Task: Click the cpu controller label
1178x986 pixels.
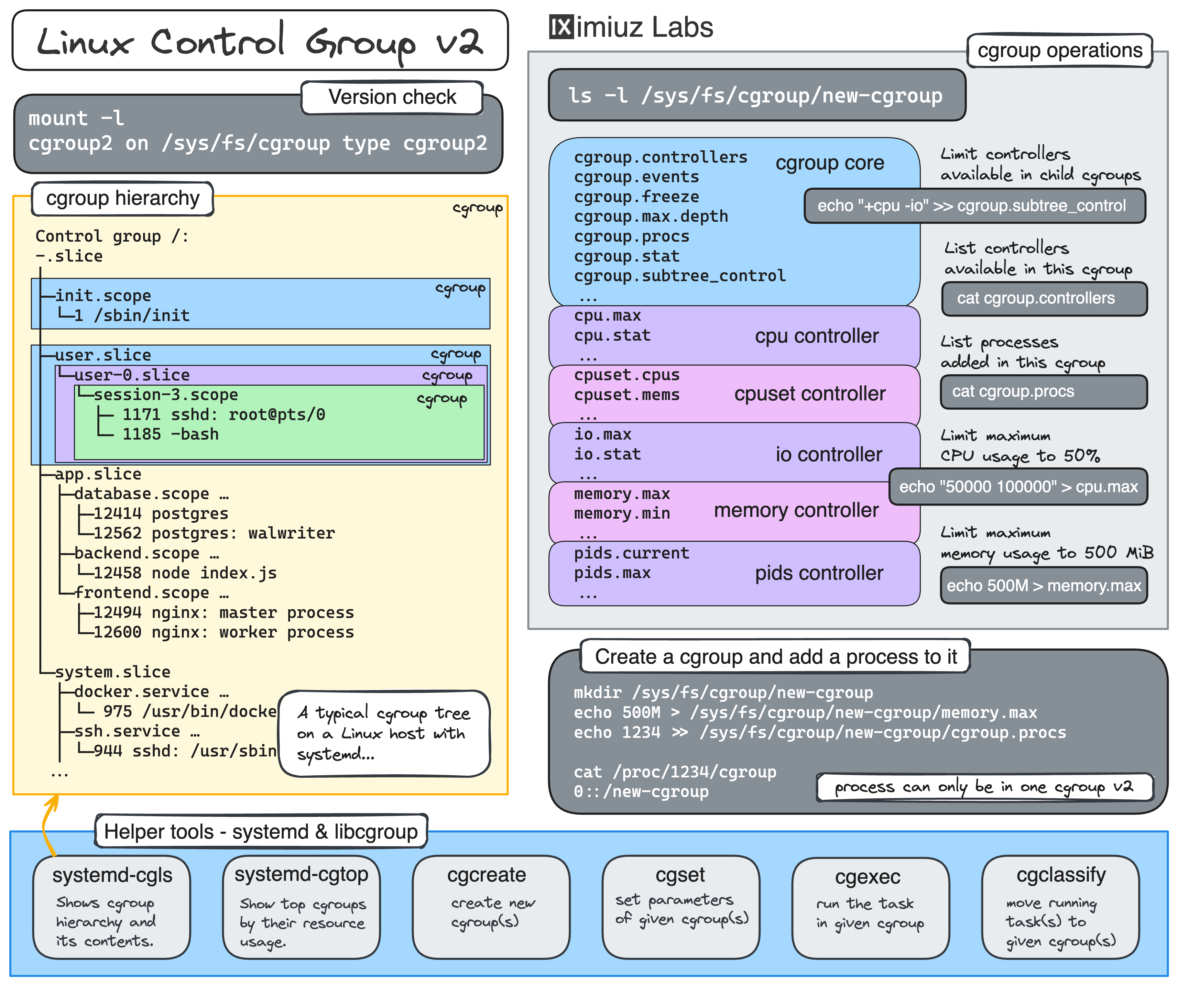Action: 817,336
